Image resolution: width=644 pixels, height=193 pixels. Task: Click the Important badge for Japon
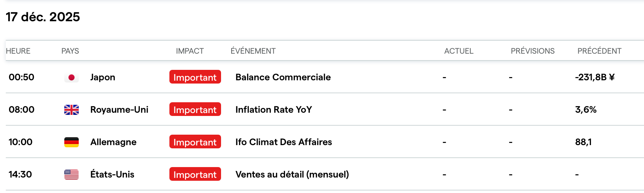(195, 77)
